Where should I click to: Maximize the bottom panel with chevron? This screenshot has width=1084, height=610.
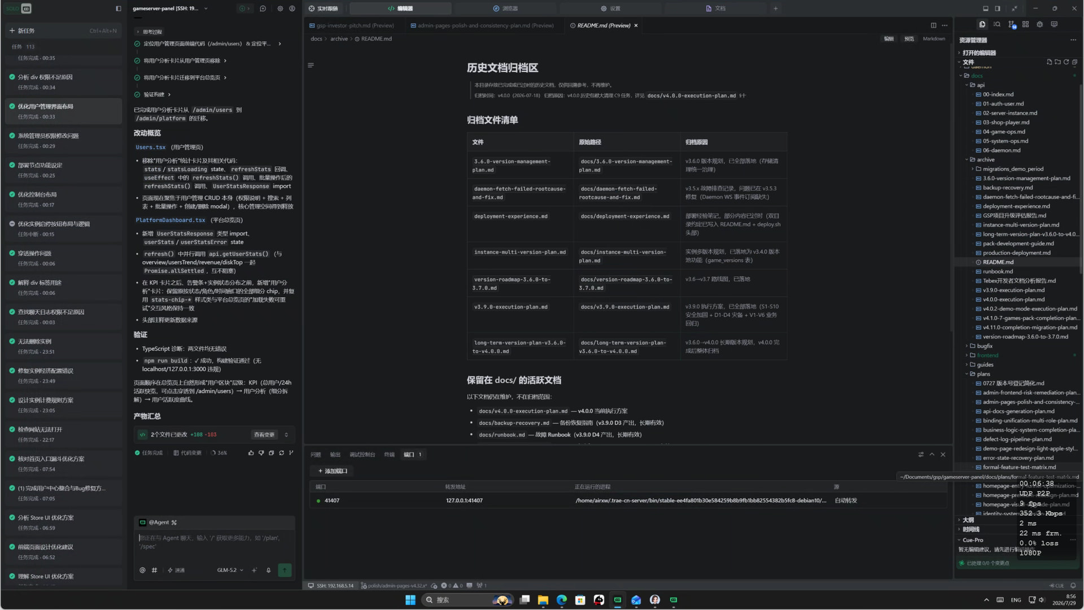[x=932, y=455]
